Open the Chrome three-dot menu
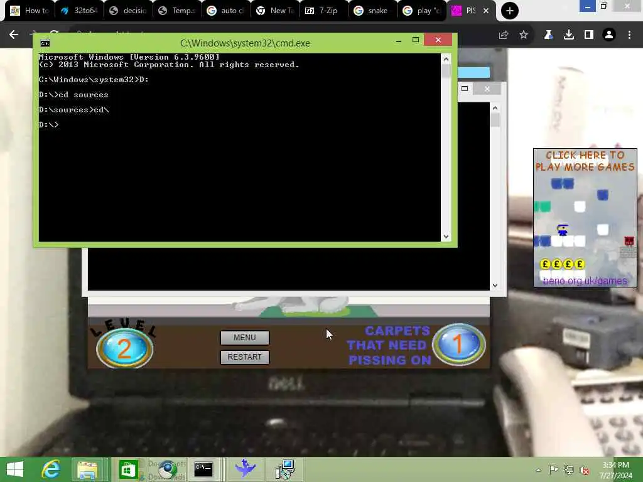Image resolution: width=643 pixels, height=482 pixels. pos(629,35)
